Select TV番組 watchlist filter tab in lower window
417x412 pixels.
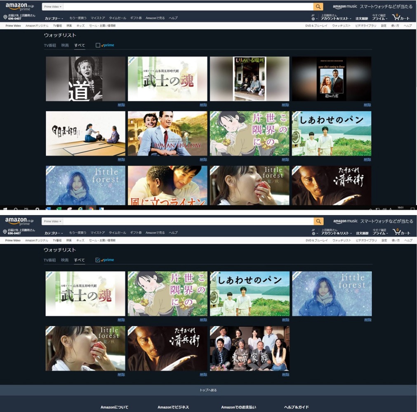tap(50, 260)
